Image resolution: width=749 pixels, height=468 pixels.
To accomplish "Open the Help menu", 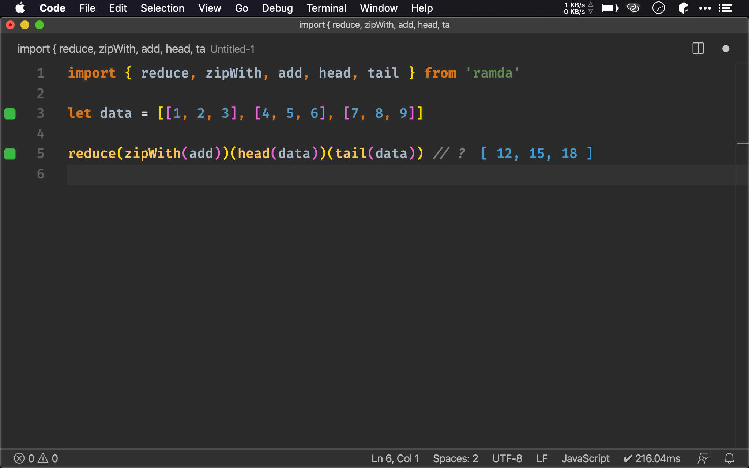I will coord(422,8).
